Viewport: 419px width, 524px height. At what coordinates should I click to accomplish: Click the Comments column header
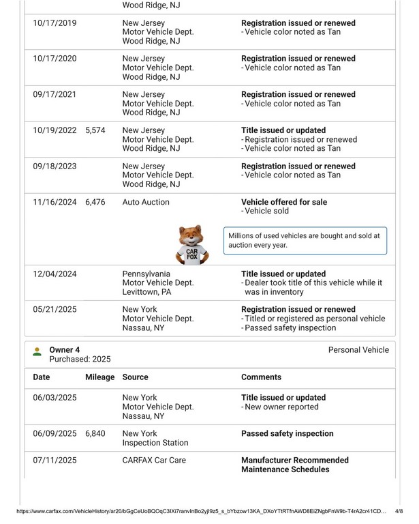pos(261,377)
